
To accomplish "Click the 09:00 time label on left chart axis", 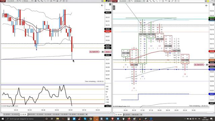I will pyautogui.click(x=70, y=110).
